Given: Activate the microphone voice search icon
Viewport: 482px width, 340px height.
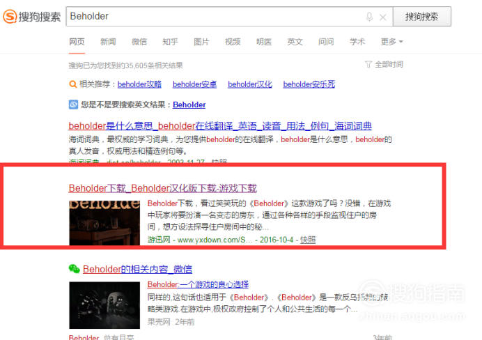Looking at the screenshot, I should click(369, 17).
